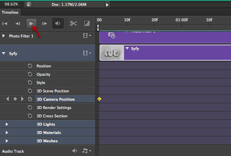Open the Timeline tab
This screenshot has height=156, width=231.
(x=10, y=12)
